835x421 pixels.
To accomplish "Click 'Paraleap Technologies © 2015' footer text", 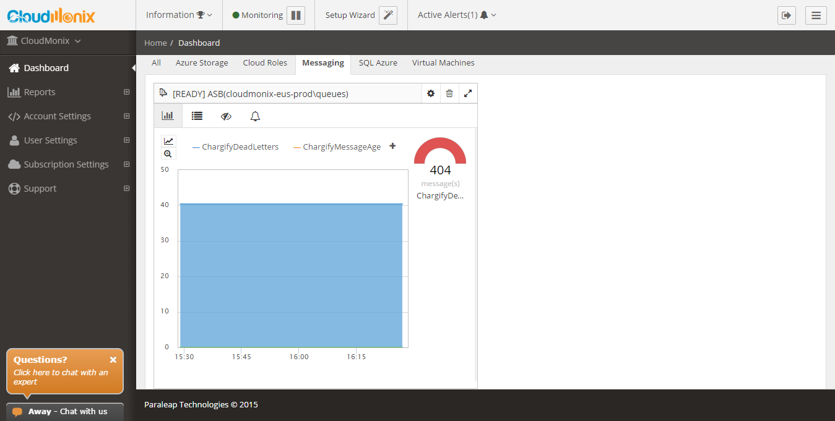I will (201, 405).
